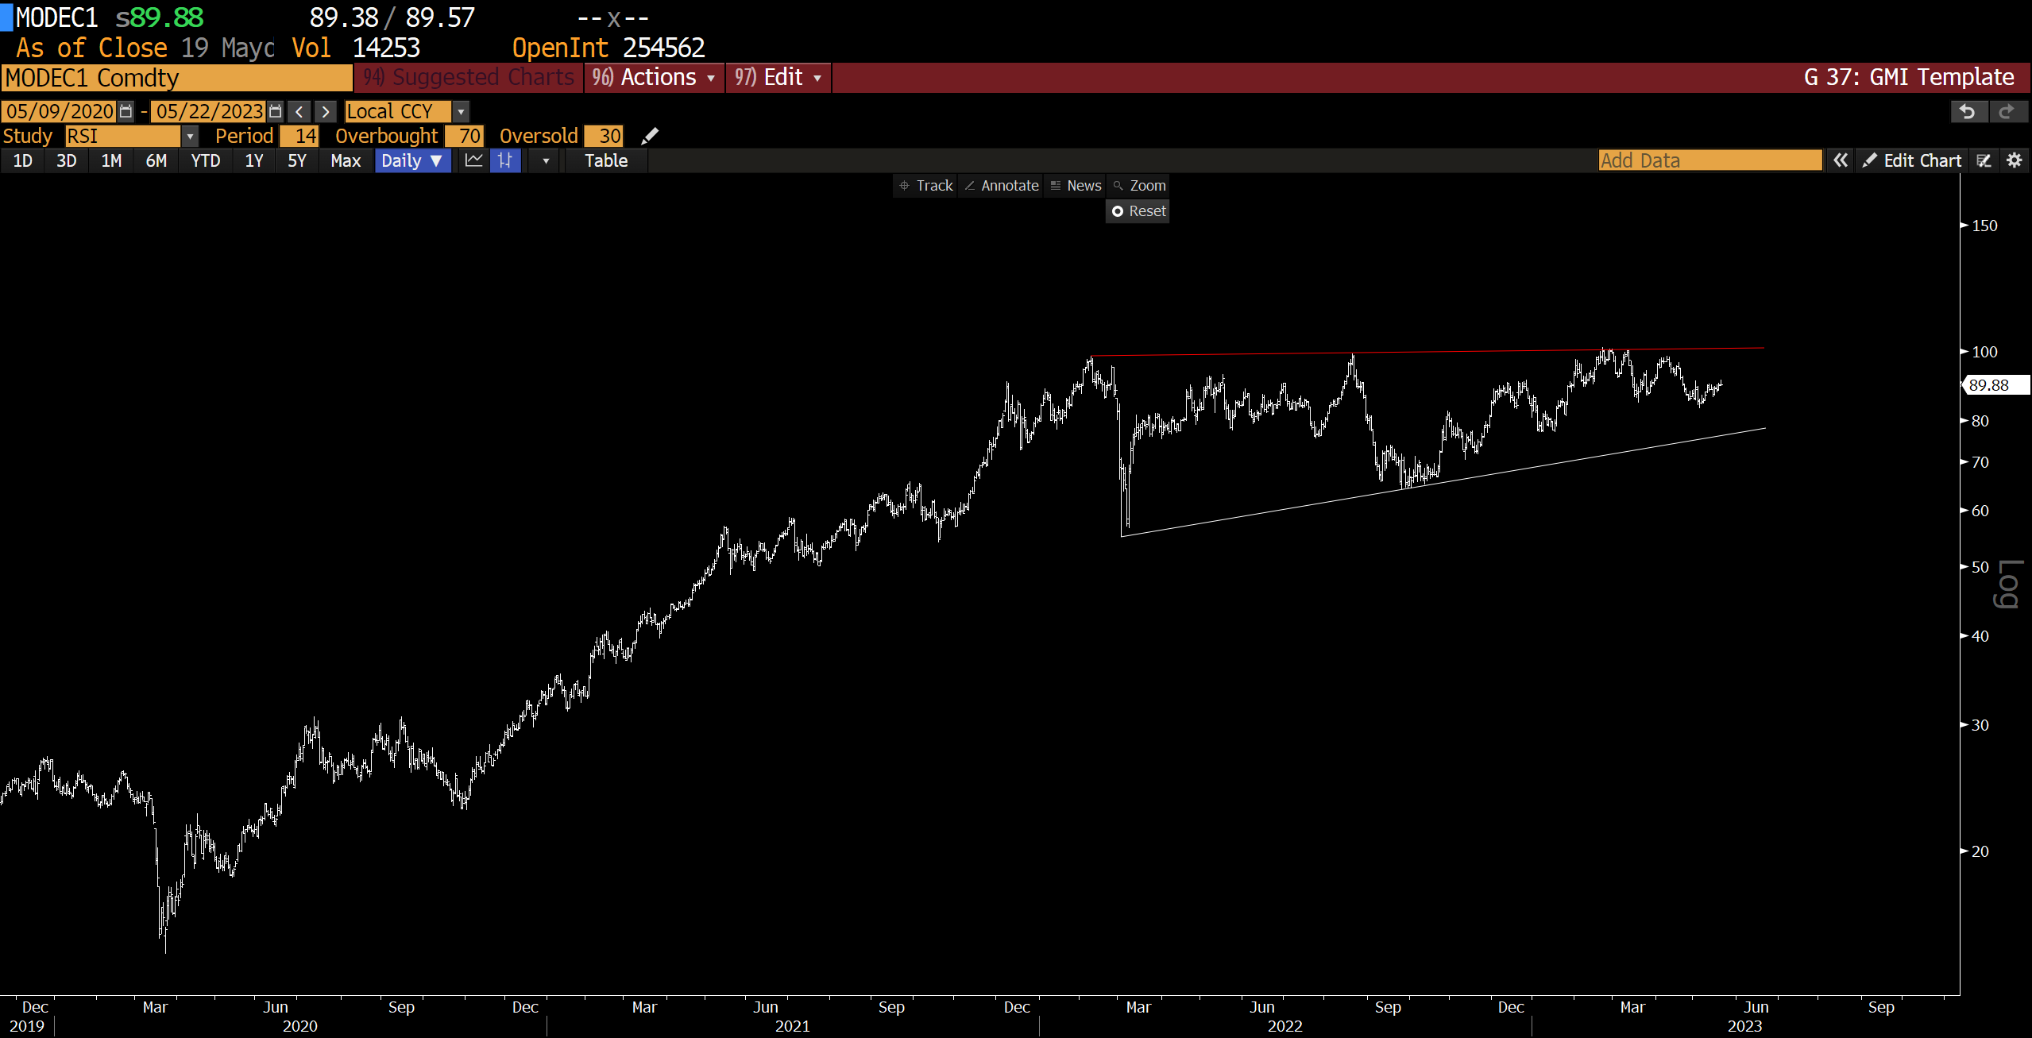Open the Local CCY currency dropdown
2032x1038 pixels.
click(461, 111)
